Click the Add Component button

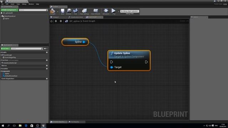(x=10, y=10)
